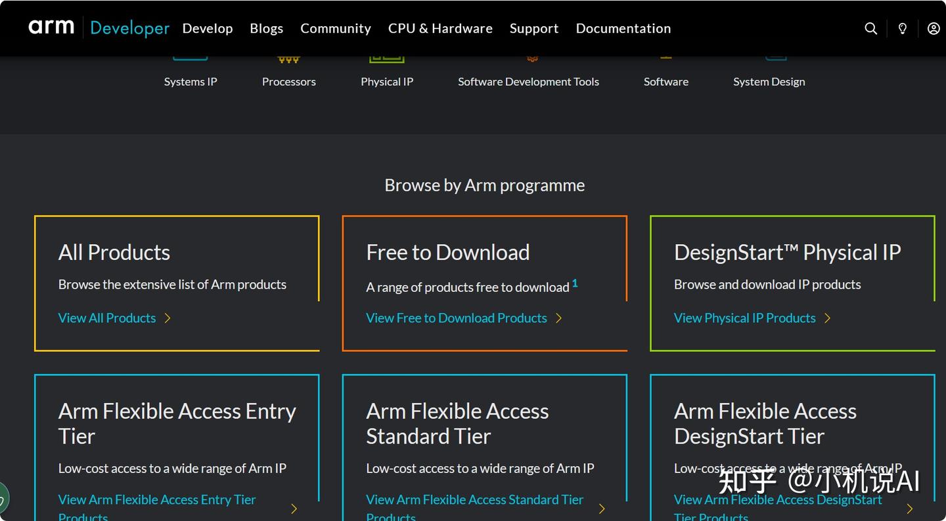Click 'Browse the extensive list of Arm products' text

click(x=172, y=284)
